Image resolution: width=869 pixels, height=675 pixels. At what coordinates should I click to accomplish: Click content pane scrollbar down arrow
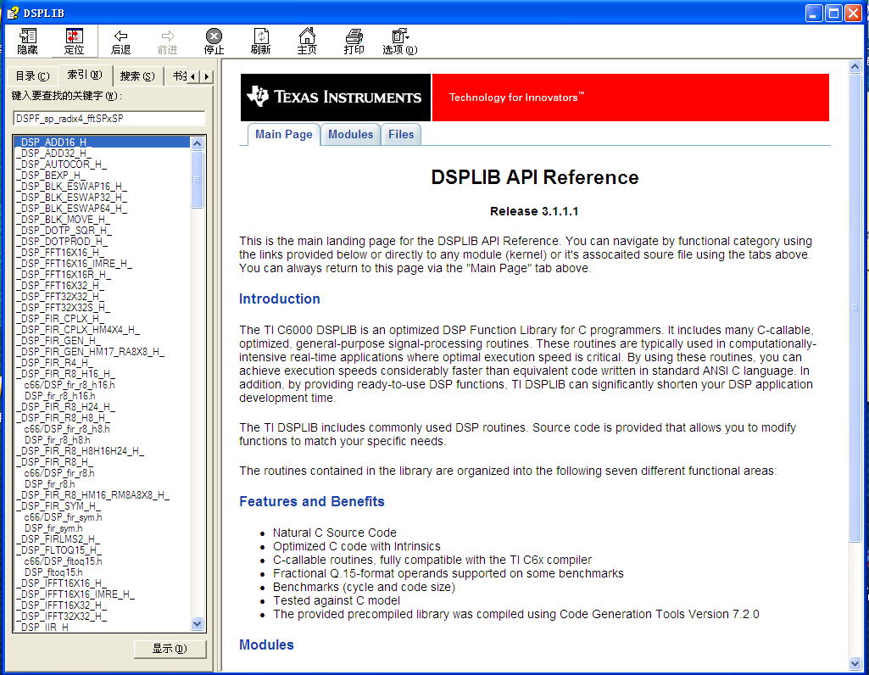tap(855, 663)
